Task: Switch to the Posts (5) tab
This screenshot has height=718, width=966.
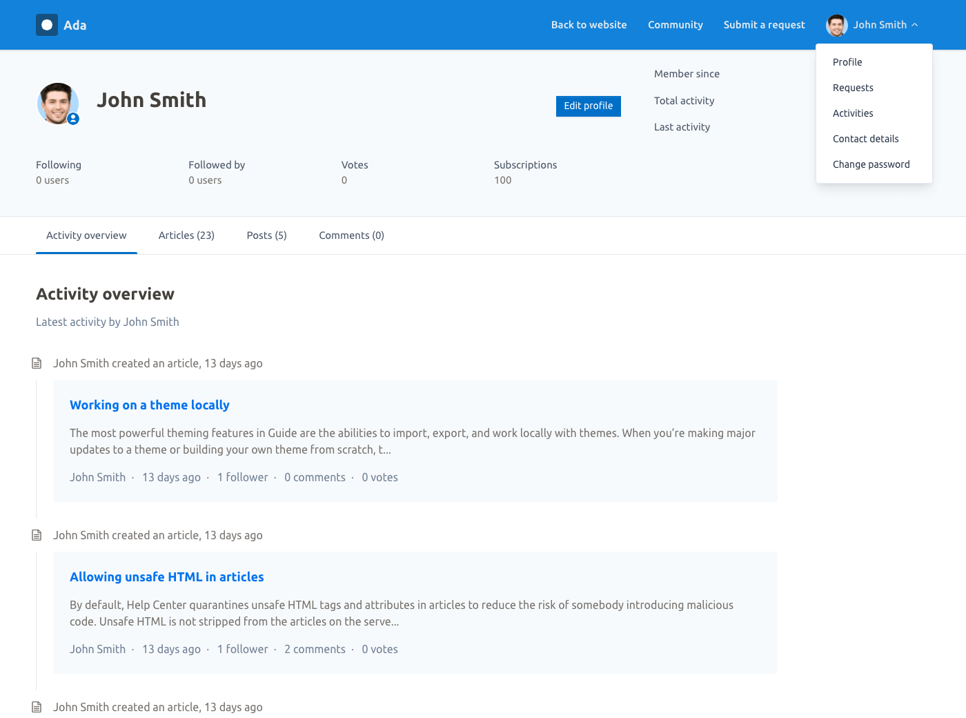Action: tap(266, 235)
